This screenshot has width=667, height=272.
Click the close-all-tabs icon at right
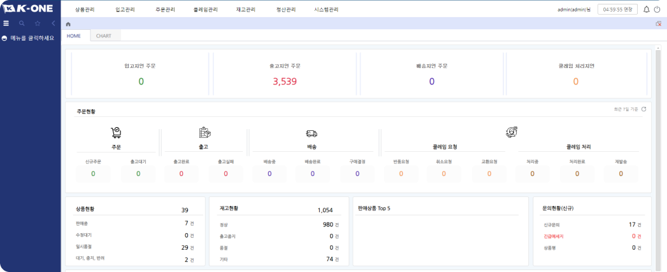658,24
